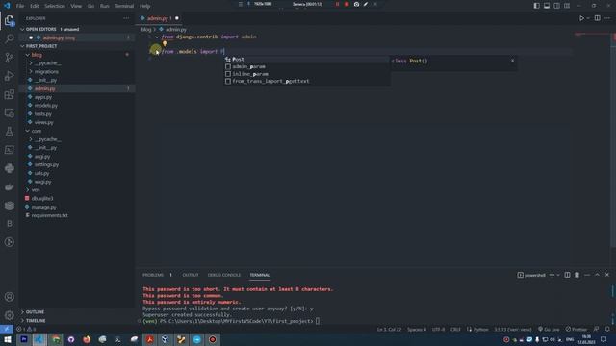Maximize the terminal panel size

click(x=597, y=275)
